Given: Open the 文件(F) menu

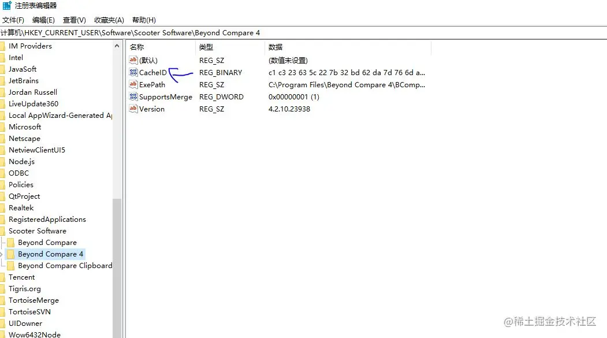Looking at the screenshot, I should (13, 20).
